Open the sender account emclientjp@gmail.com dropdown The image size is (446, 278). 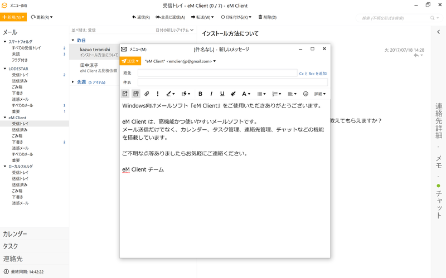(180, 61)
